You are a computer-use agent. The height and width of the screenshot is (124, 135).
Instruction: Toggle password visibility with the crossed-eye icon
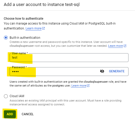(x=102, y=71)
